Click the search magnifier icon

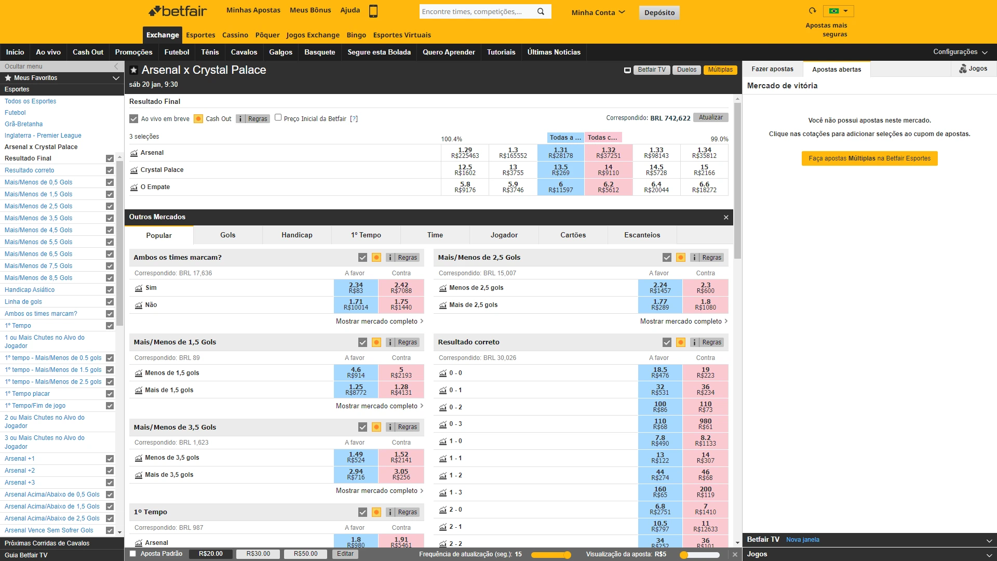point(541,11)
